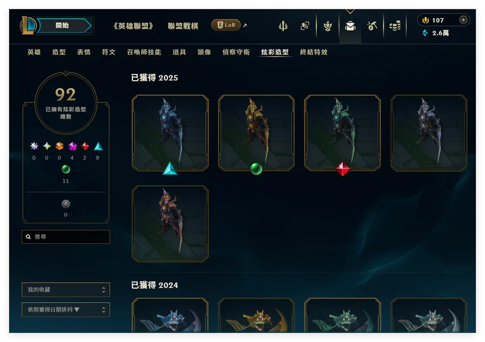The height and width of the screenshot is (342, 485).
Task: Open the profile cards icon
Action: (x=304, y=26)
